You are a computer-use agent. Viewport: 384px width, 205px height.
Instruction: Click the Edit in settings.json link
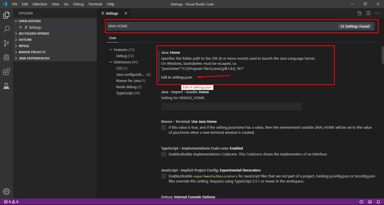pos(176,77)
